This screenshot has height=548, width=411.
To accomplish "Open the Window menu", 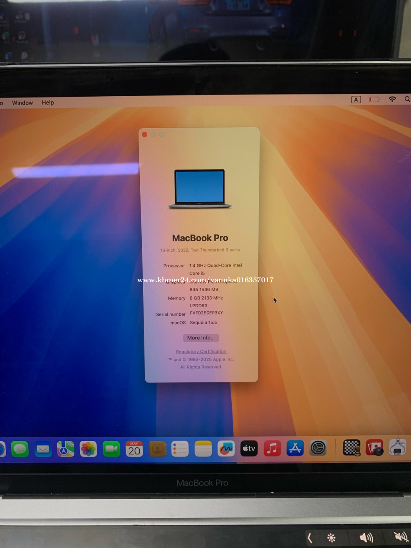I will coord(22,103).
